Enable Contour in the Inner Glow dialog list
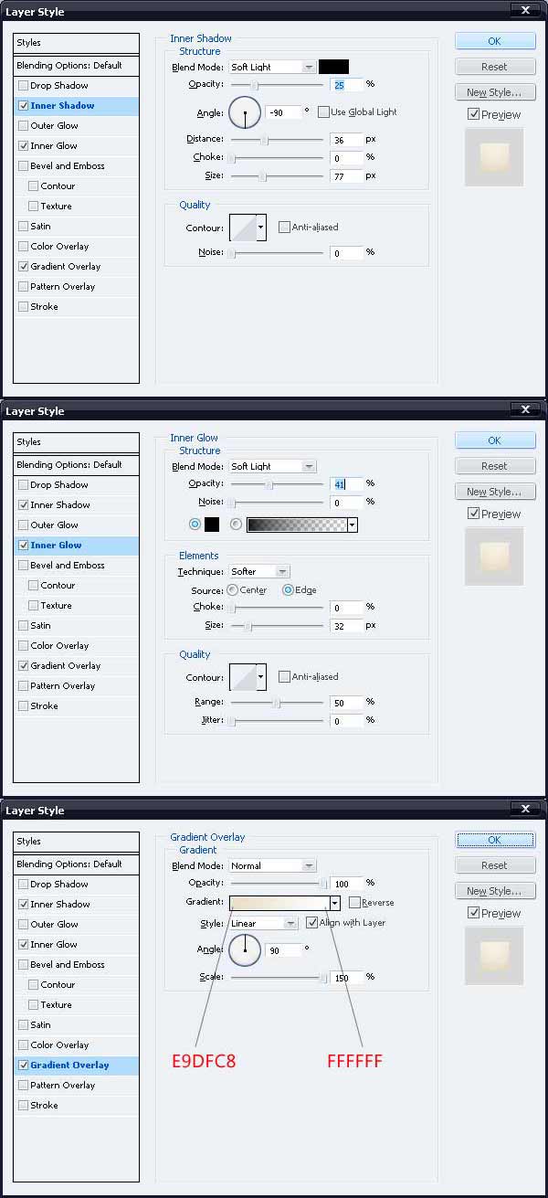The width and height of the screenshot is (548, 1198). [34, 586]
